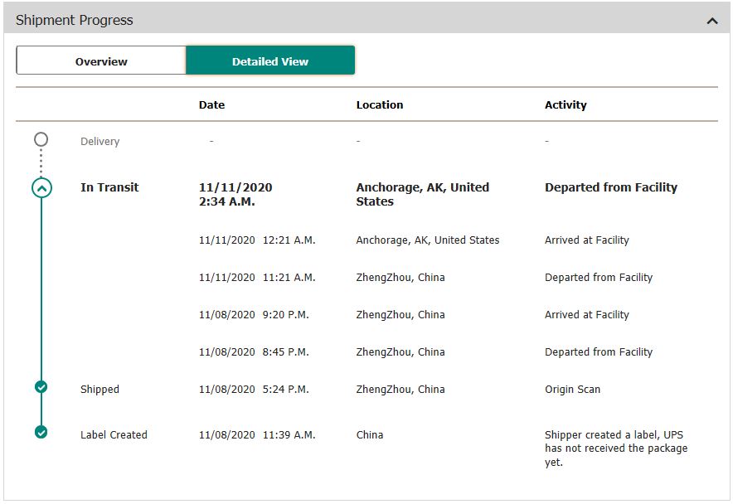Screen dimensions: 733x504
Task: Click the Label Created checkmark icon
Action: 41,432
